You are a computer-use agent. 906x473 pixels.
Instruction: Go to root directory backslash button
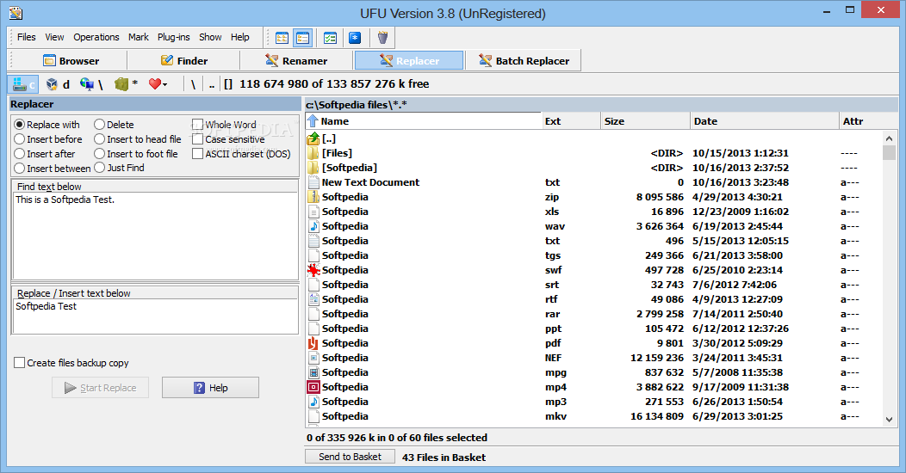click(193, 84)
